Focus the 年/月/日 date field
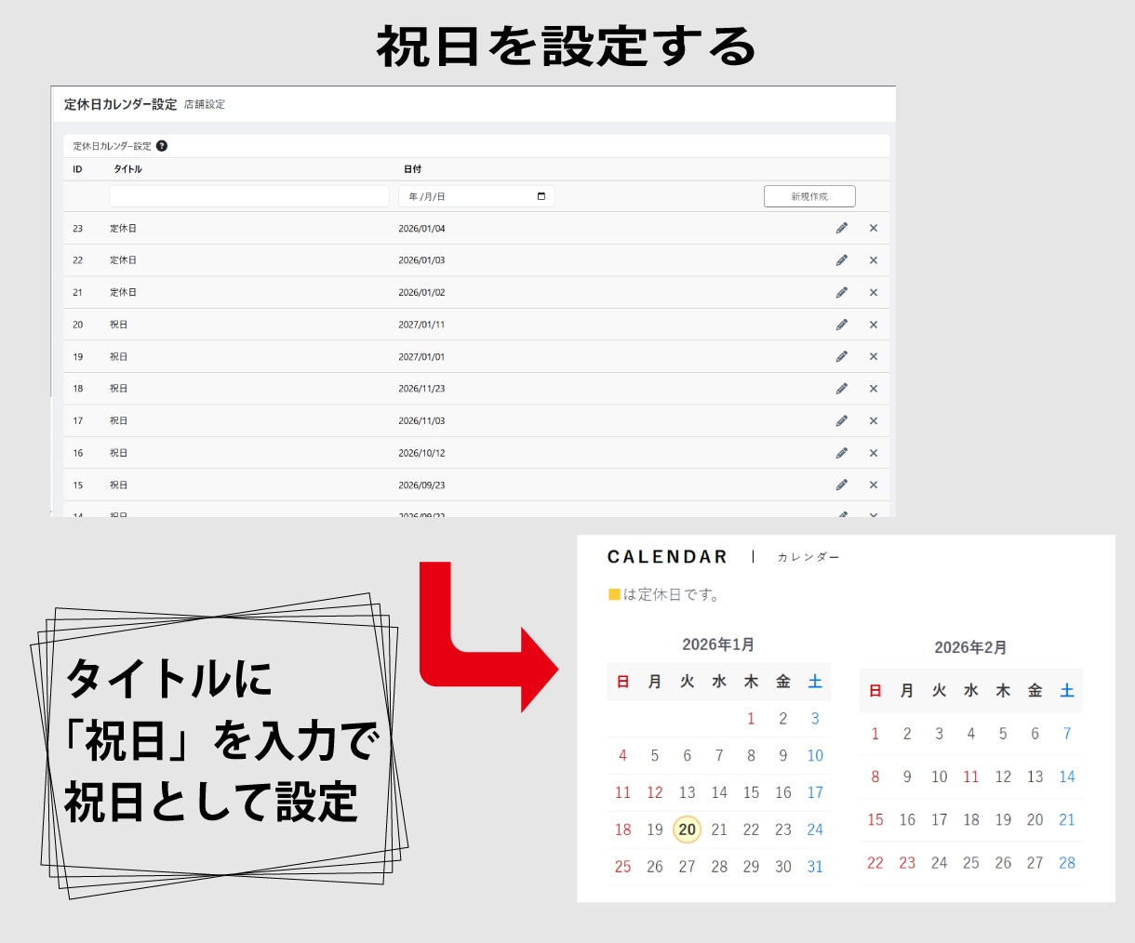This screenshot has width=1135, height=943. 476,196
